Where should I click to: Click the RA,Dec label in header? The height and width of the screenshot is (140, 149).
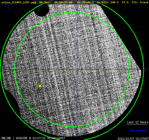(45, 2)
